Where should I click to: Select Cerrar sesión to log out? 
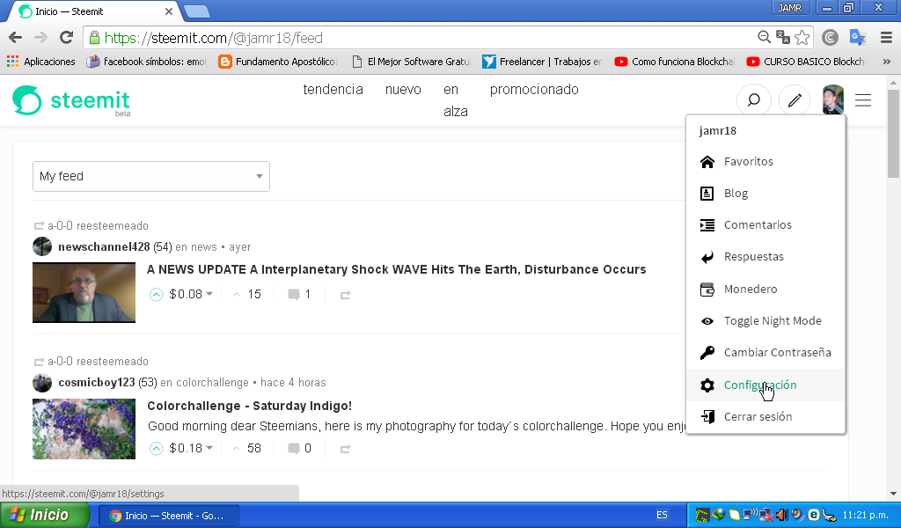(x=765, y=417)
